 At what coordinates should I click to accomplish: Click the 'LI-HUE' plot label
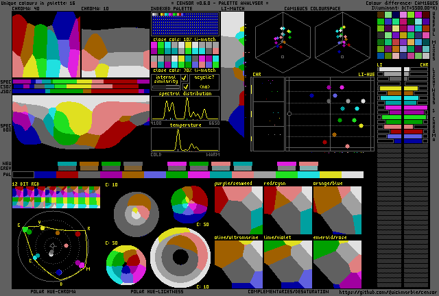pyautogui.click(x=366, y=75)
